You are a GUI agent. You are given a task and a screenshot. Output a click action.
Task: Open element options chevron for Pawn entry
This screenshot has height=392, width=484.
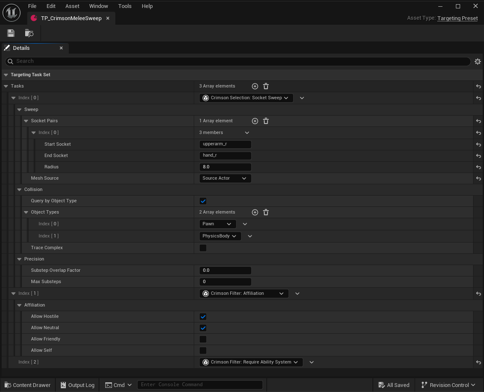click(x=245, y=224)
